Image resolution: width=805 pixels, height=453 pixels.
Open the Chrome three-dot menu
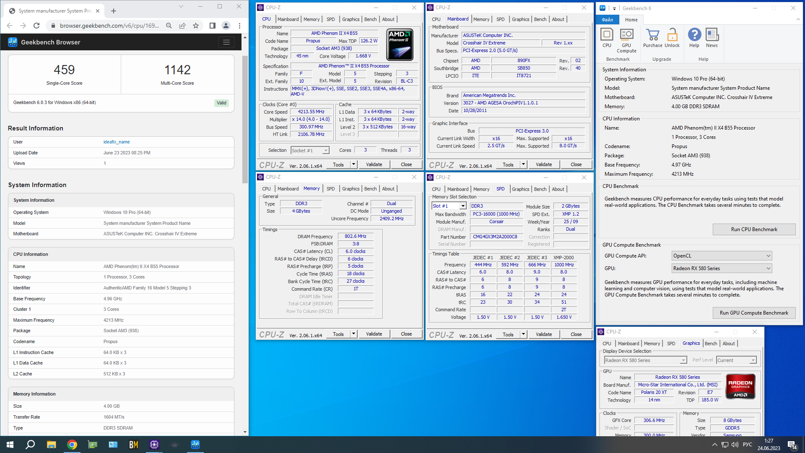tap(239, 26)
